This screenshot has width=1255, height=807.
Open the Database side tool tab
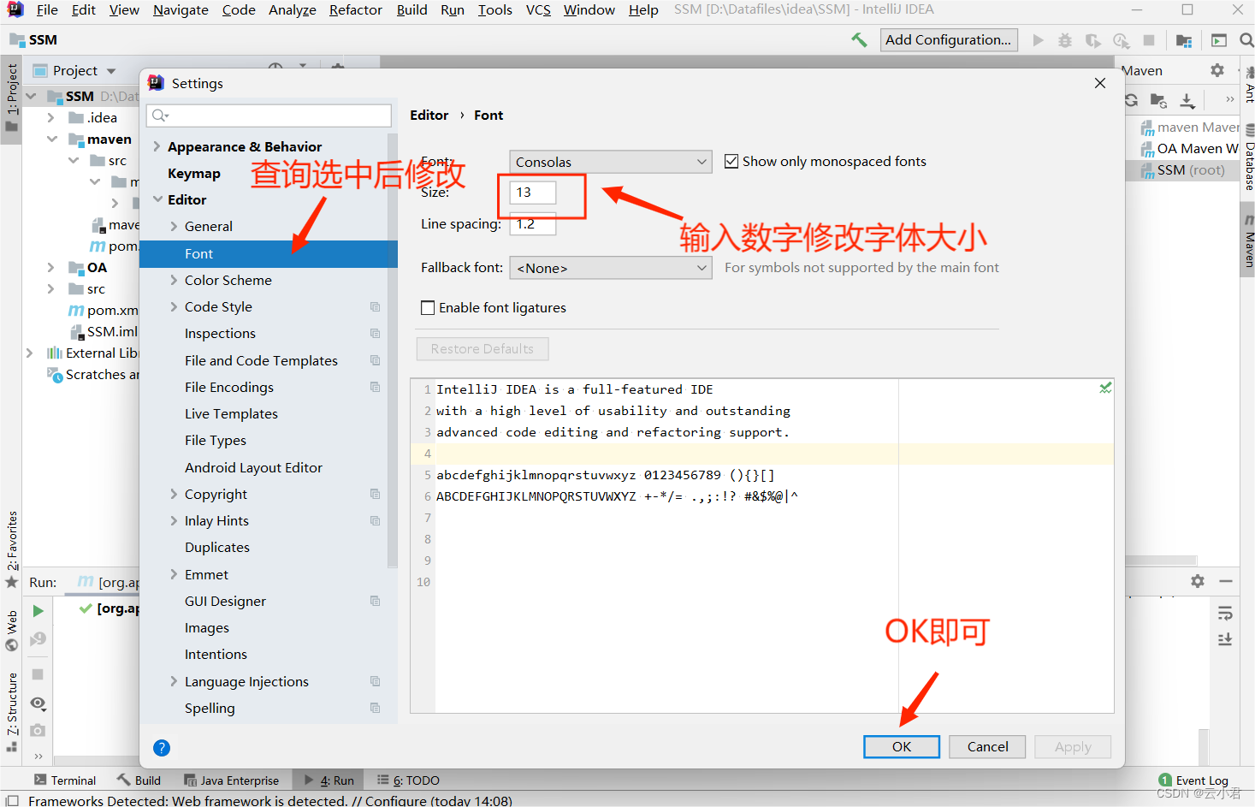(x=1249, y=157)
